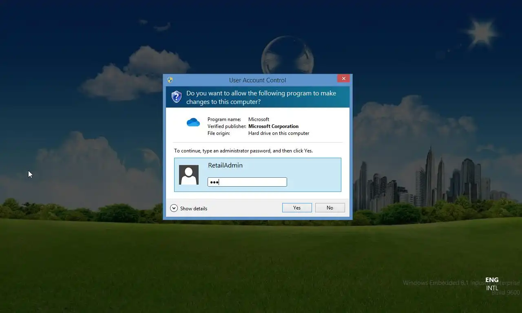
Task: Click the Yes button
Action: (297, 208)
